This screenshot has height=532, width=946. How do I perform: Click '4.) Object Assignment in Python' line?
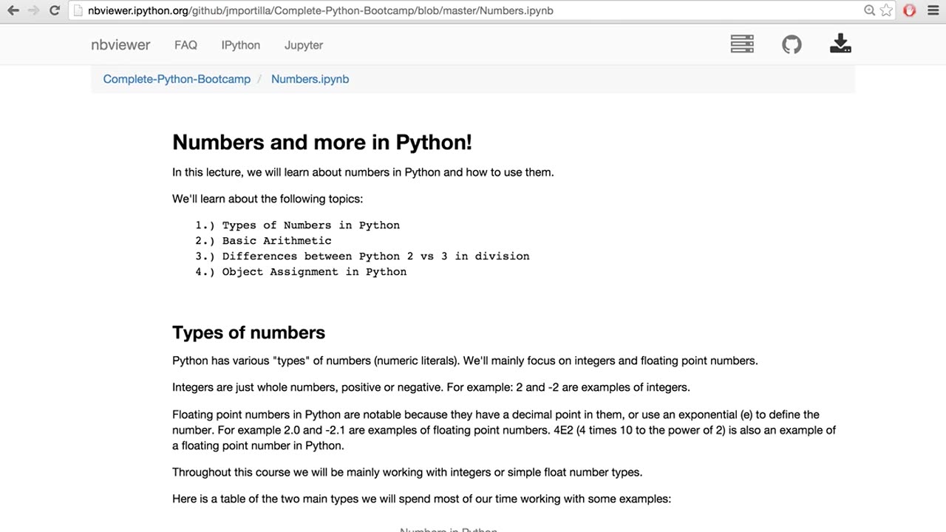coord(301,272)
